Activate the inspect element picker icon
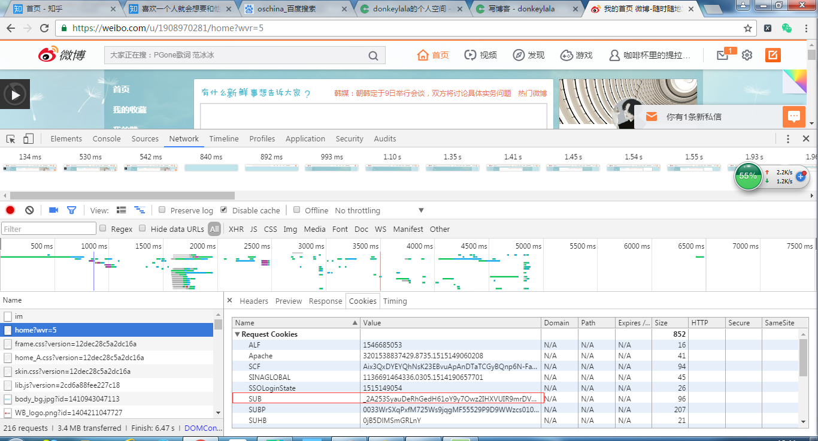The width and height of the screenshot is (818, 441). (11, 138)
